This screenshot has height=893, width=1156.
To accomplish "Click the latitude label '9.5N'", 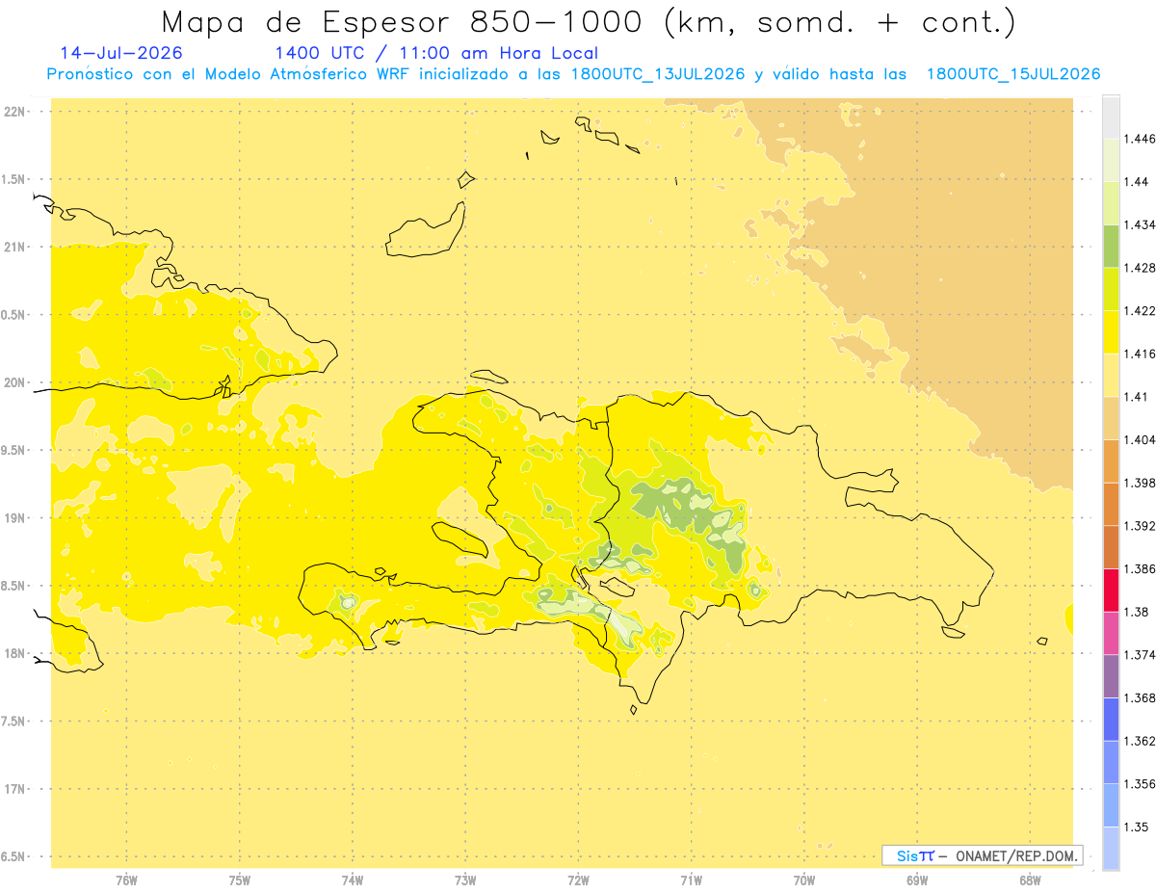I will pyautogui.click(x=14, y=450).
